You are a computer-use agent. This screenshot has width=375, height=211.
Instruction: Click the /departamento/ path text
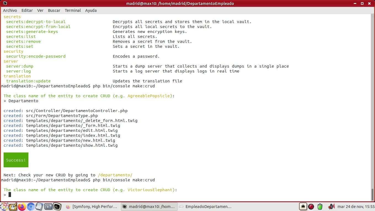point(115,175)
